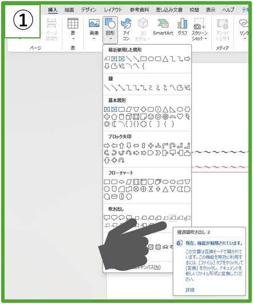Choose the pentagon shape in 基本図形
This screenshot has height=304, width=253.
tap(114, 116)
